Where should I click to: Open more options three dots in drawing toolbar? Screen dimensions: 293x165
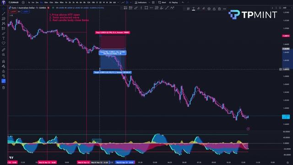[x=225, y=9]
